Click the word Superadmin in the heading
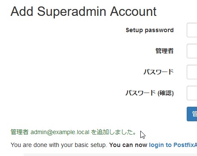 click(x=72, y=12)
